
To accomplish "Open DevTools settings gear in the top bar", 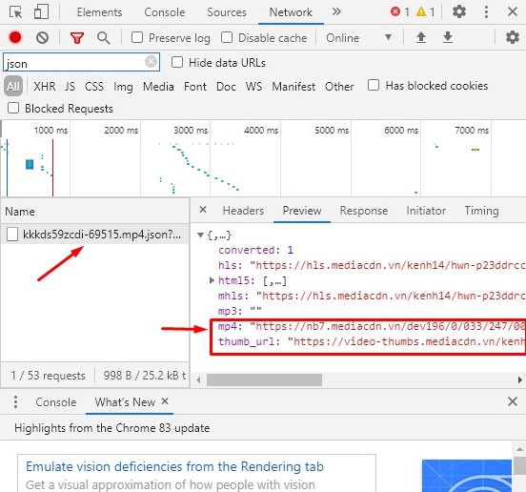I will coord(459,12).
